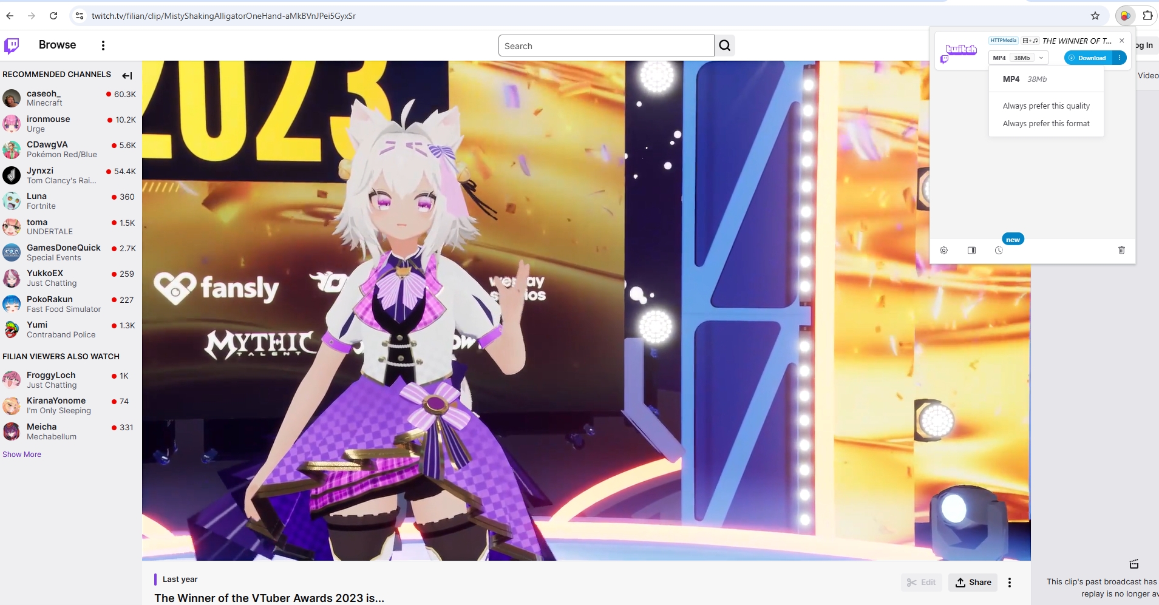Choose Always prefer this format
Screen dimensions: 1159x605
(x=1046, y=123)
